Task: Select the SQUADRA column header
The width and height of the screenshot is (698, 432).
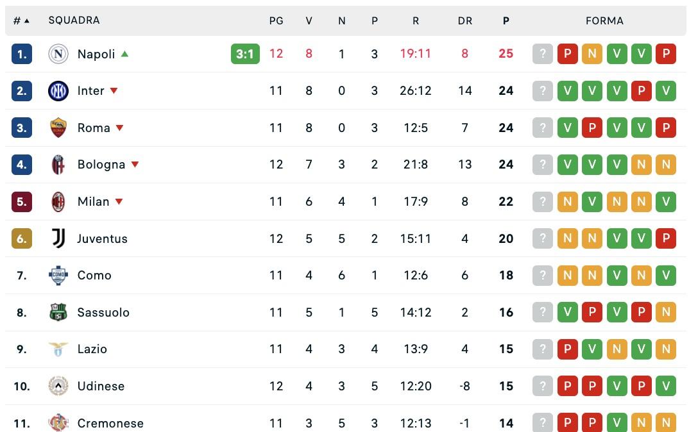Action: (74, 21)
